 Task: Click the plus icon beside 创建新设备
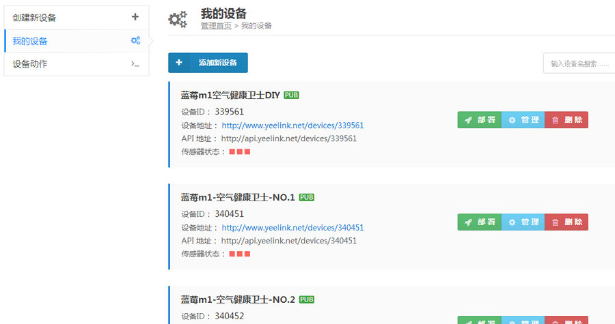point(135,17)
